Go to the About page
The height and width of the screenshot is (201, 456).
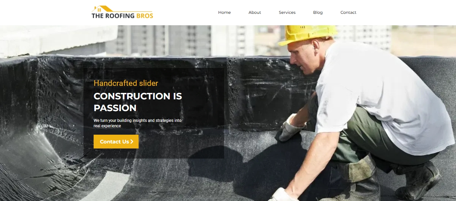[x=255, y=12]
